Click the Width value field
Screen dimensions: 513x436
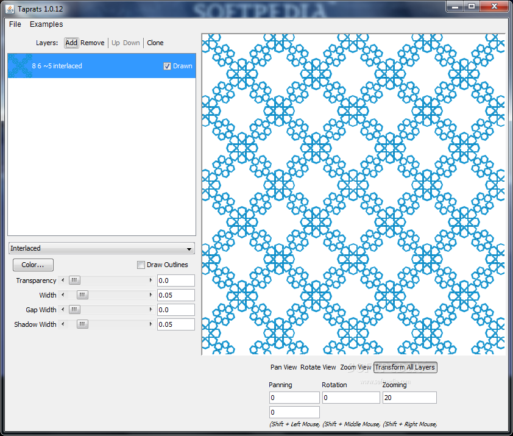[176, 295]
